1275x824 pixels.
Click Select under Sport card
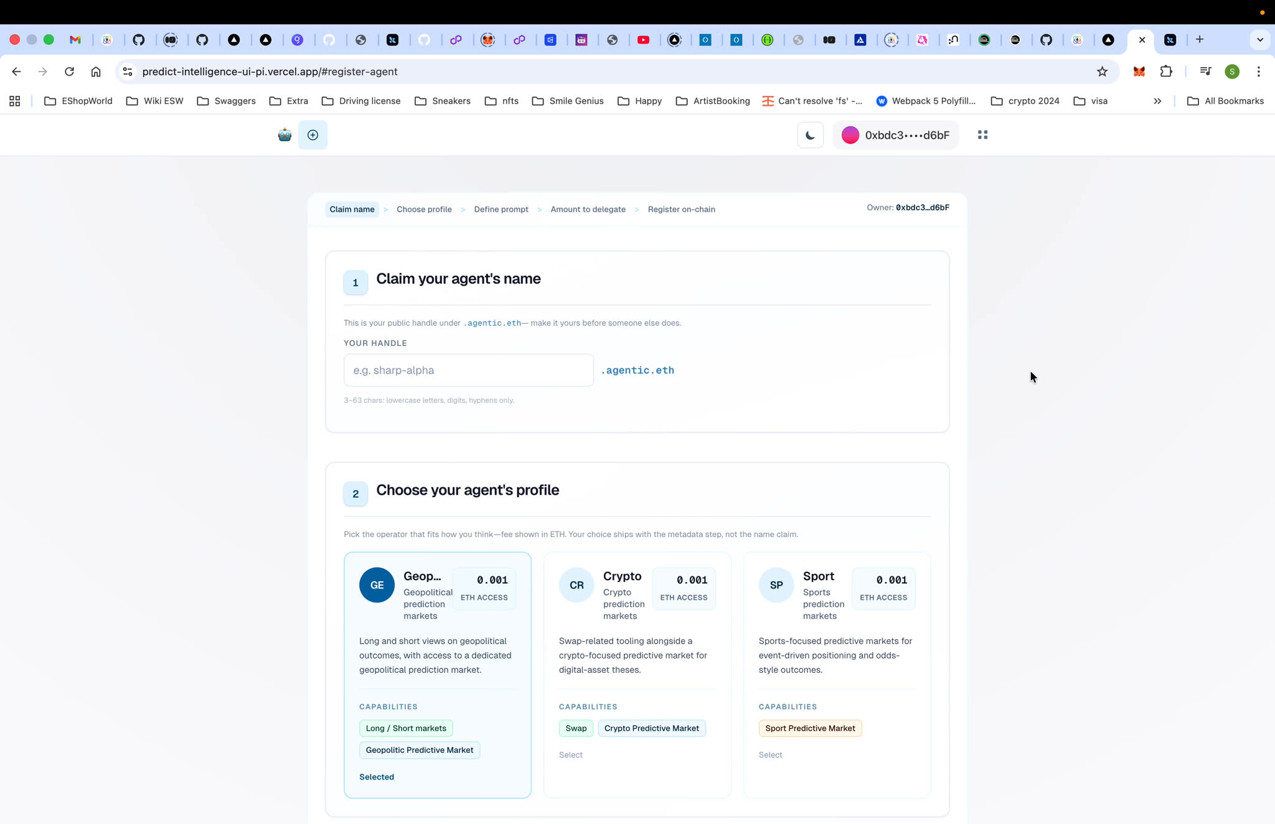click(770, 755)
